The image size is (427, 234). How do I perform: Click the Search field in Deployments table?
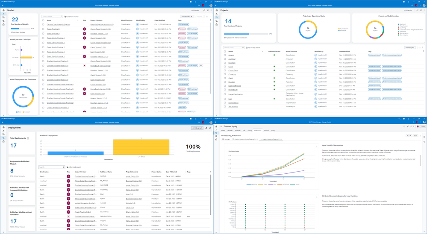pyautogui.click(x=50, y=167)
